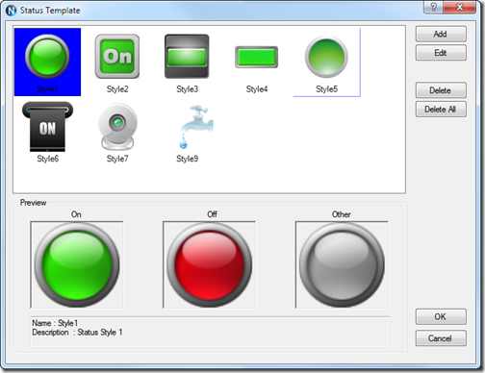485x373 pixels.
Task: Select the Style7 webcam icon
Action: [117, 127]
